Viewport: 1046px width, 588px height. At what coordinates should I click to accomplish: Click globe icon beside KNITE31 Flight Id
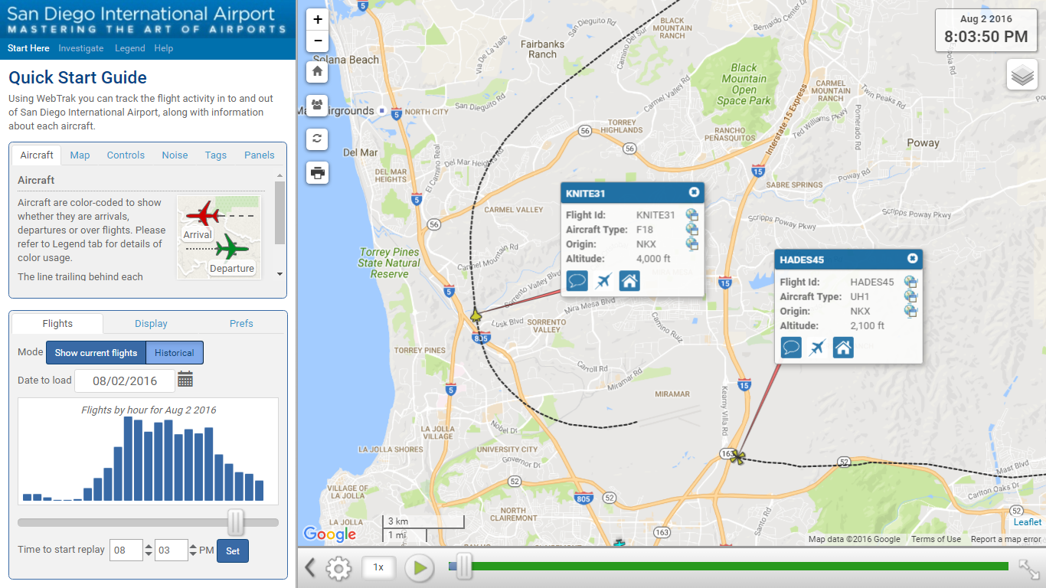tap(692, 215)
